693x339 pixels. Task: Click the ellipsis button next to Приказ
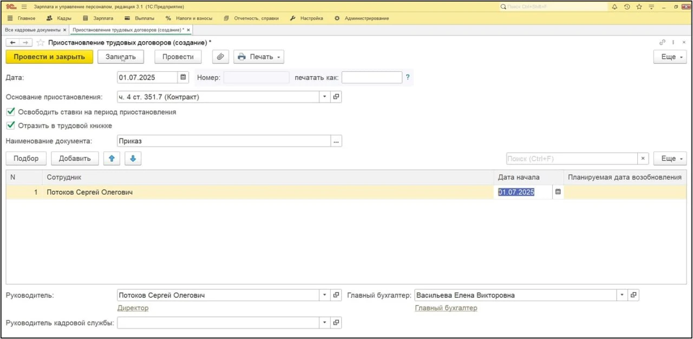click(336, 141)
